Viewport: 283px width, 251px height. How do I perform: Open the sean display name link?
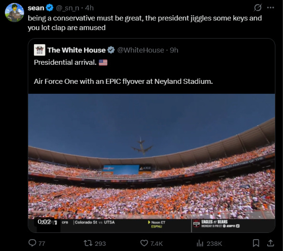tap(36, 8)
